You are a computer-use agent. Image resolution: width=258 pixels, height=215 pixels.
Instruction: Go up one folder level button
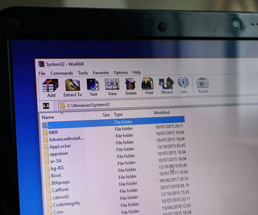click(x=46, y=106)
